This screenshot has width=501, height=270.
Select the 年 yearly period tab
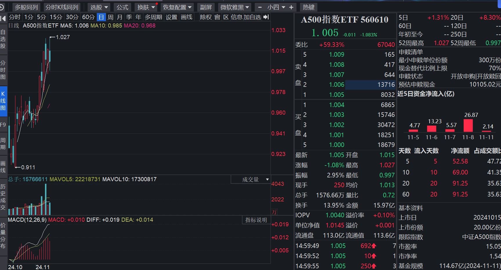[138, 17]
